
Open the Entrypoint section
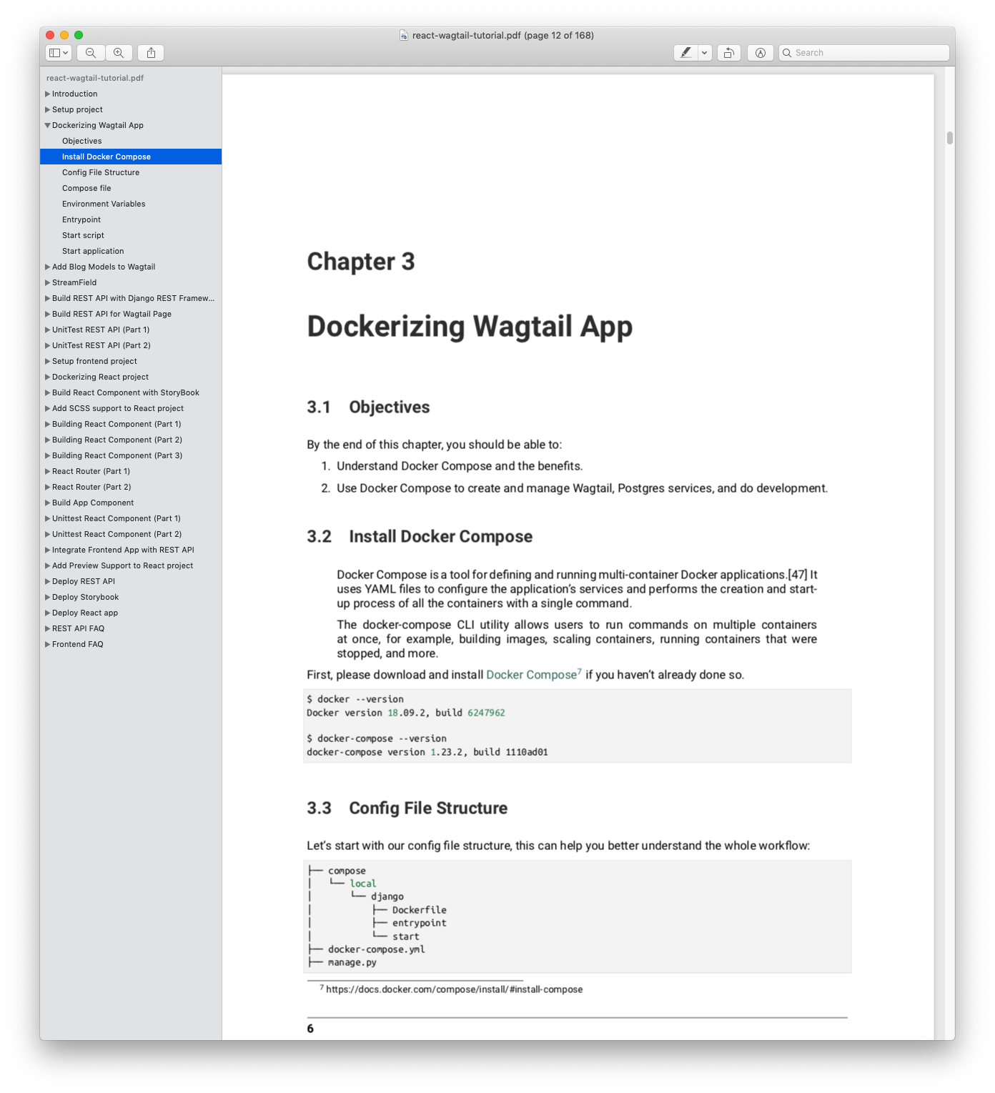[x=131, y=219]
